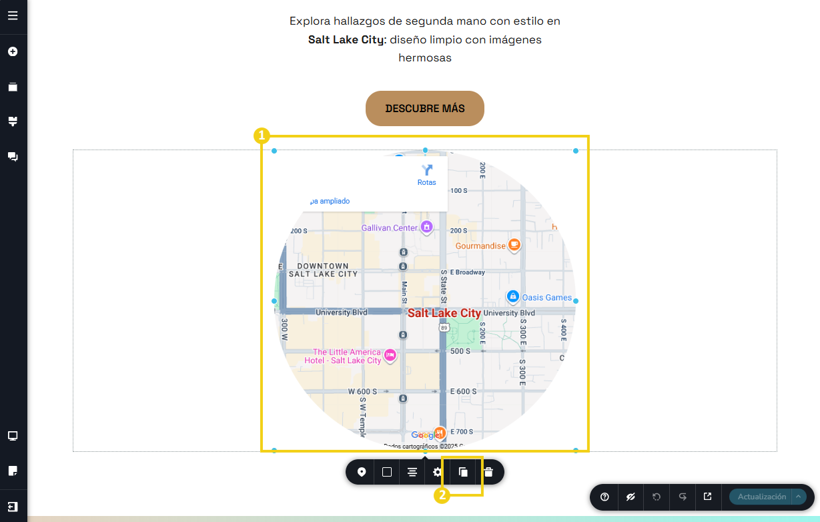Click the Actualización button

click(761, 497)
